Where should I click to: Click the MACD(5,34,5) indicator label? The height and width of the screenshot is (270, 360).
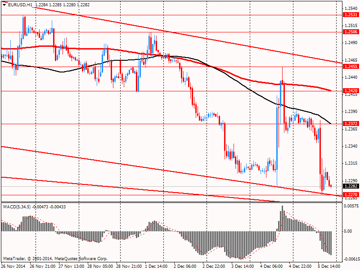click(17, 207)
